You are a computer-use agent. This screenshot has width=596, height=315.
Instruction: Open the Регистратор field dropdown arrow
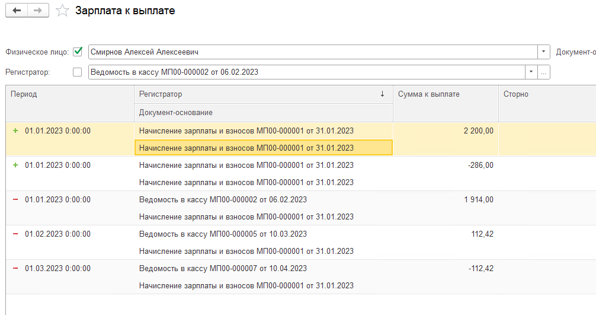click(x=531, y=72)
